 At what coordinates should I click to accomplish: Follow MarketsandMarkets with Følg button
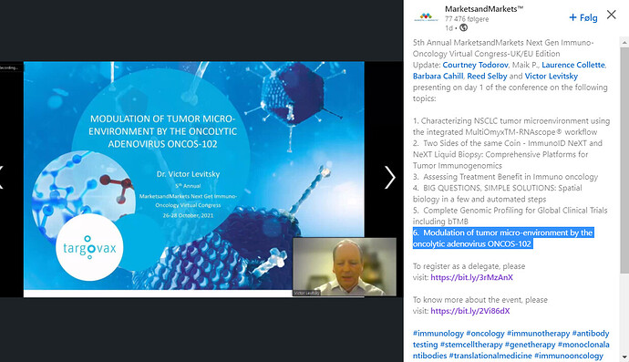coord(583,17)
